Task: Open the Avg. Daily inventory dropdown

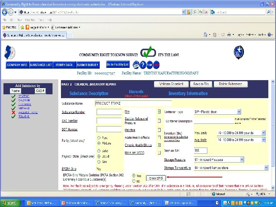Action: click(263, 140)
